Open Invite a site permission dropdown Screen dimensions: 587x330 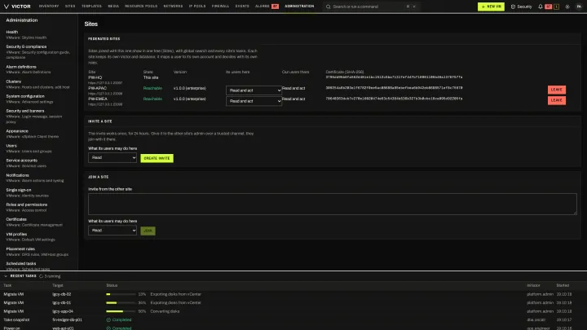tap(113, 157)
